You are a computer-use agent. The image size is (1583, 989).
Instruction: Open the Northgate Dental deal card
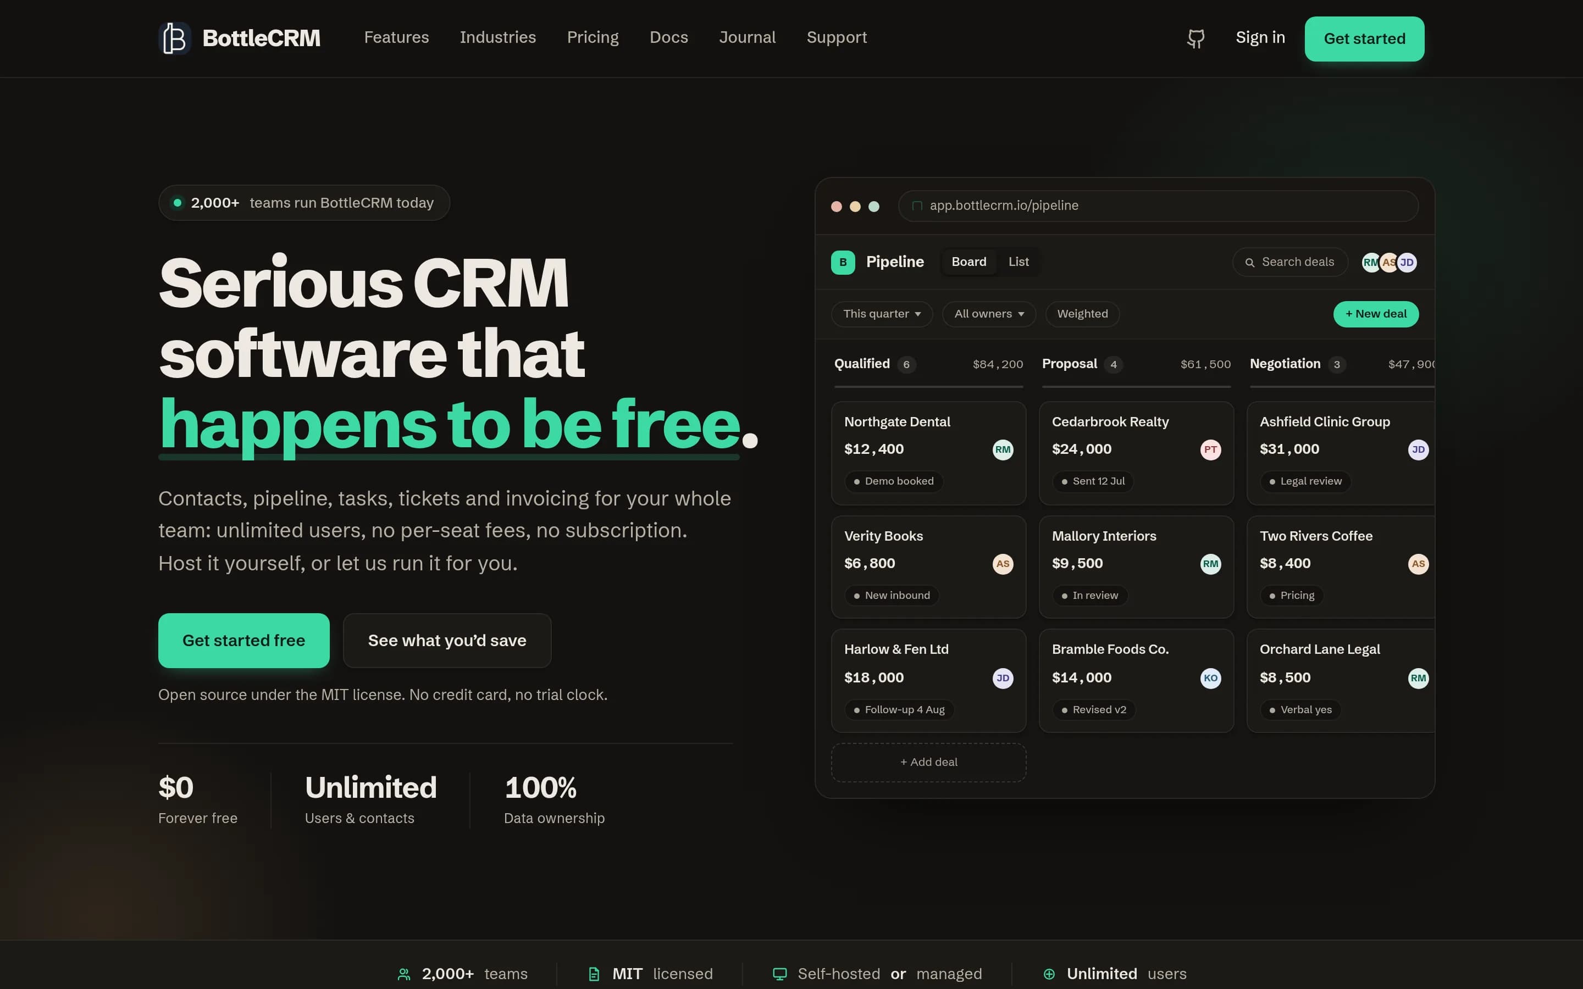point(929,453)
